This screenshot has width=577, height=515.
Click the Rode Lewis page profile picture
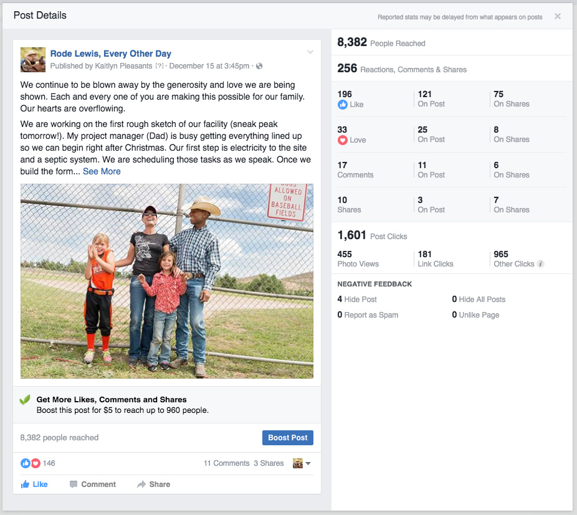pos(32,60)
